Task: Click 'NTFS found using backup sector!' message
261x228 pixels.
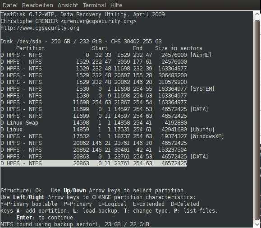Action: click(x=51, y=224)
